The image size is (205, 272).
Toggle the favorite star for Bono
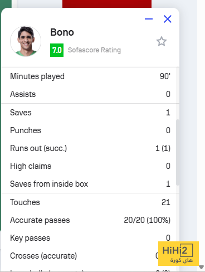coord(162,41)
